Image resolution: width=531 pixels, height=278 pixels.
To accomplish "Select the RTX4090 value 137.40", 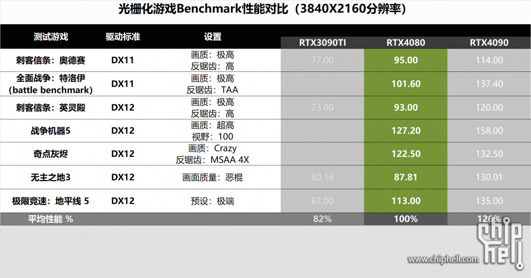I will click(x=489, y=84).
